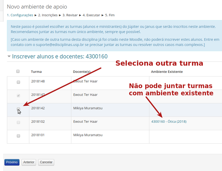Click the 'Inscrever alunos e docentes: 4300160' heading
The width and height of the screenshot is (222, 171).
[x=60, y=57]
